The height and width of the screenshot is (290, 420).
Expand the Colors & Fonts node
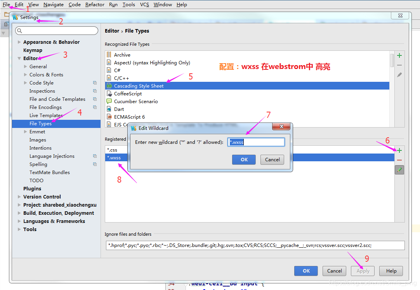26,75
